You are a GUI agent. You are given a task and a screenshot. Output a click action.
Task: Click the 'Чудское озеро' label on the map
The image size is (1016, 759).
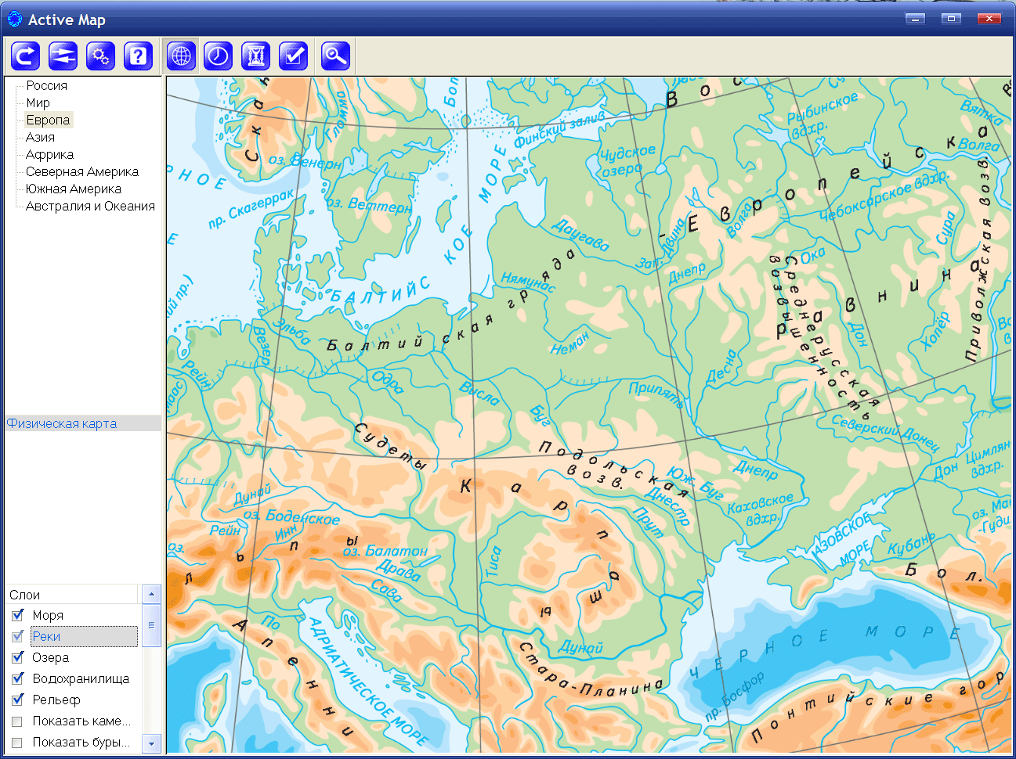pyautogui.click(x=627, y=160)
